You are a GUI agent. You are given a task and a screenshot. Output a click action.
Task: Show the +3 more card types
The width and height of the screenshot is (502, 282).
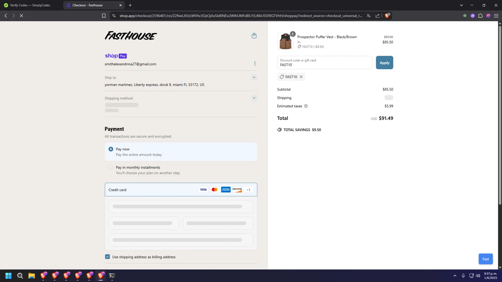248,189
